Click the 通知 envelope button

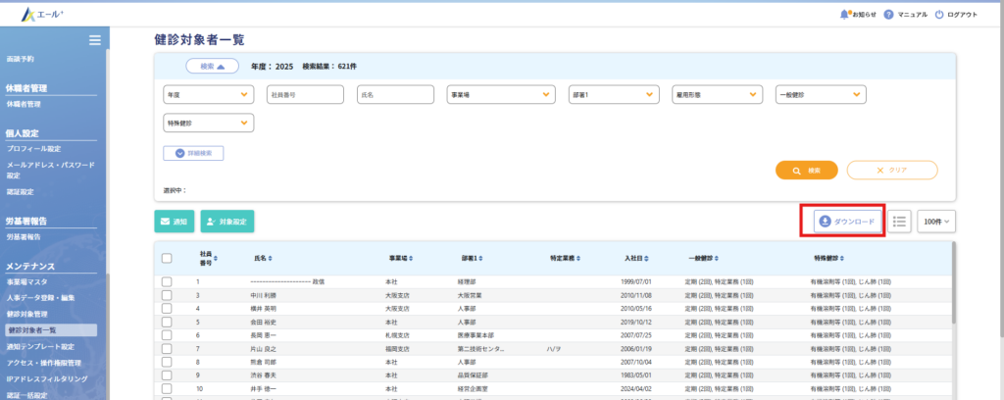[174, 223]
